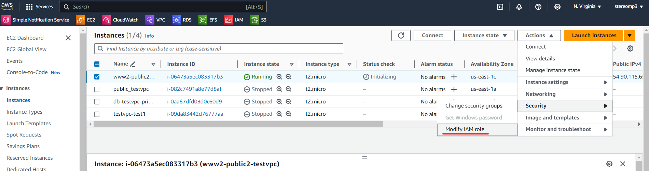649x171 pixels.
Task: Check the public_testvpc instance checkbox
Action: click(x=97, y=89)
